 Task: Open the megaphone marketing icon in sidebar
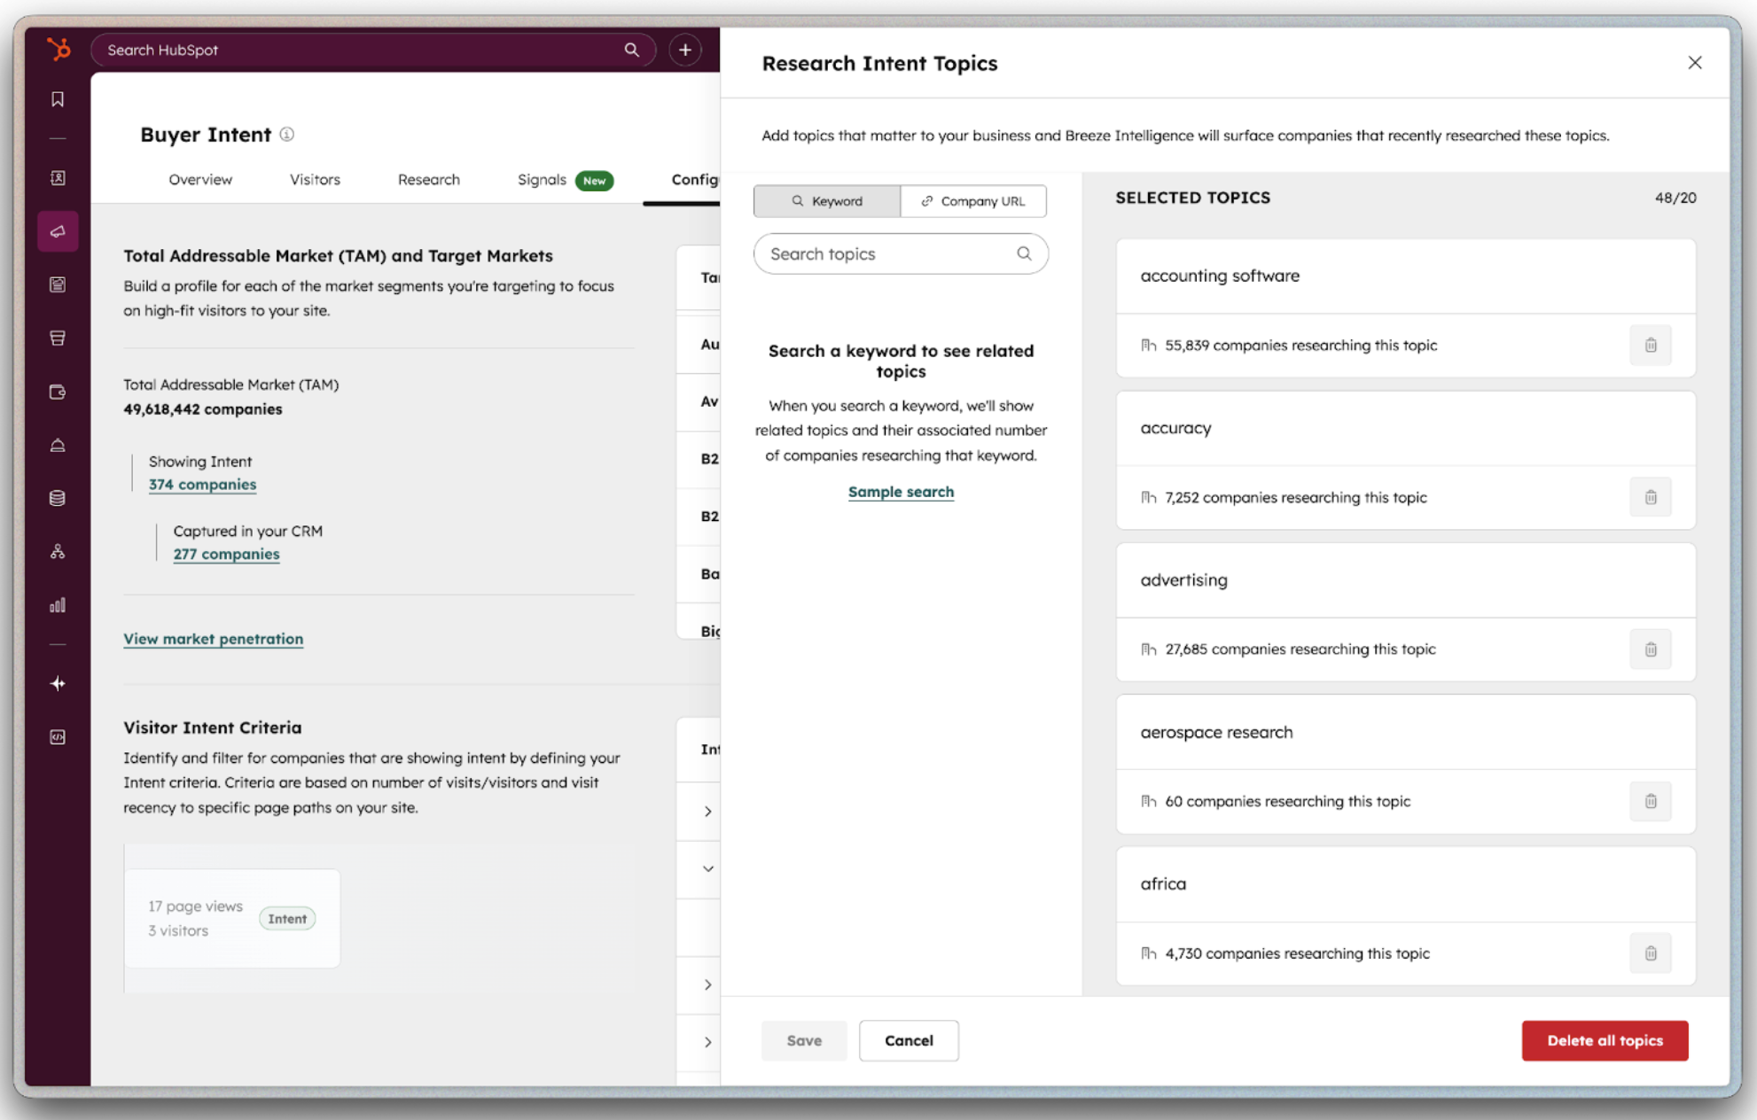(58, 231)
